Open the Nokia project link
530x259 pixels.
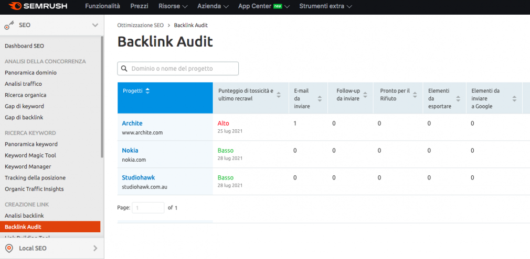click(x=130, y=150)
